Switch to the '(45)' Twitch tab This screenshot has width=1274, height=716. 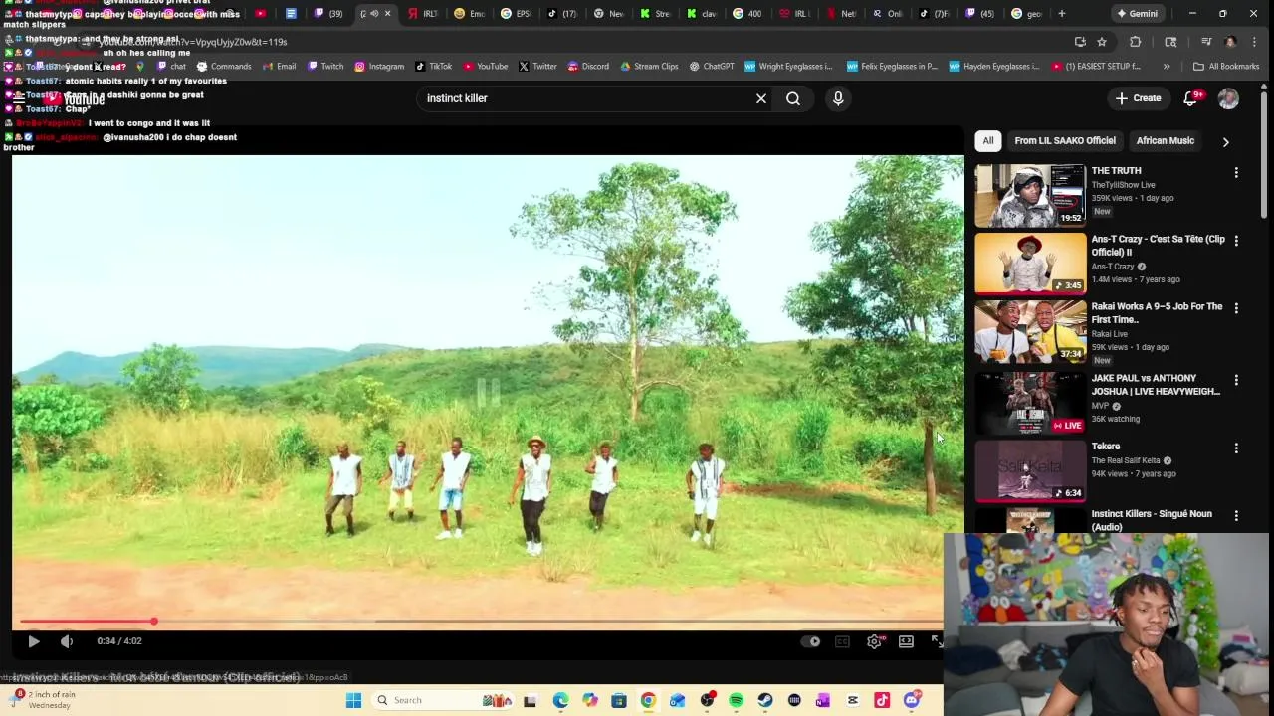(979, 13)
